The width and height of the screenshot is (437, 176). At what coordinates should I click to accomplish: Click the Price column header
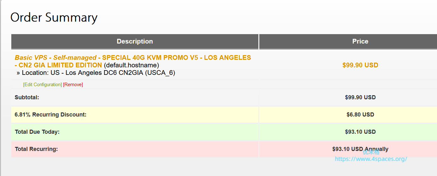360,41
